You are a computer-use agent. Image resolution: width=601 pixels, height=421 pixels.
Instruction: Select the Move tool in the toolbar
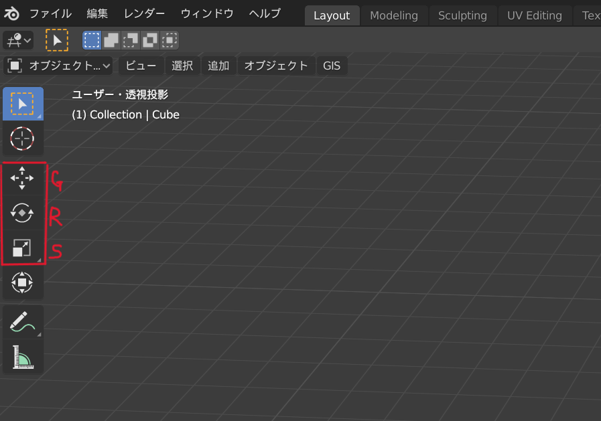pyautogui.click(x=23, y=179)
